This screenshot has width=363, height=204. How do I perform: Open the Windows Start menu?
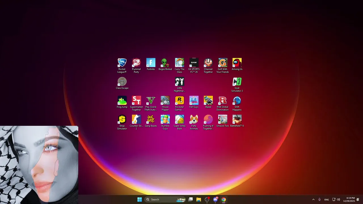pos(140,199)
